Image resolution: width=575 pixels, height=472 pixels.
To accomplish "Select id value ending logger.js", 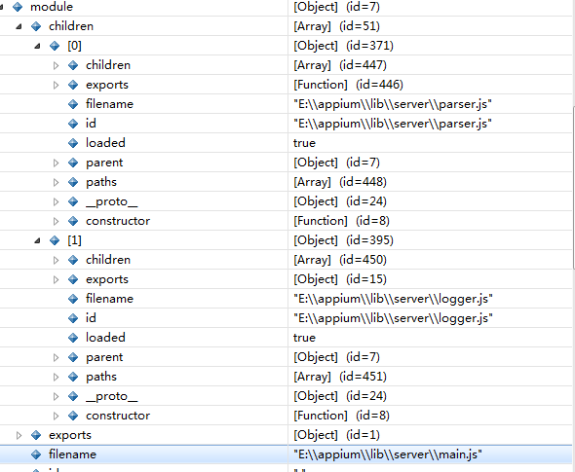I will (x=393, y=318).
